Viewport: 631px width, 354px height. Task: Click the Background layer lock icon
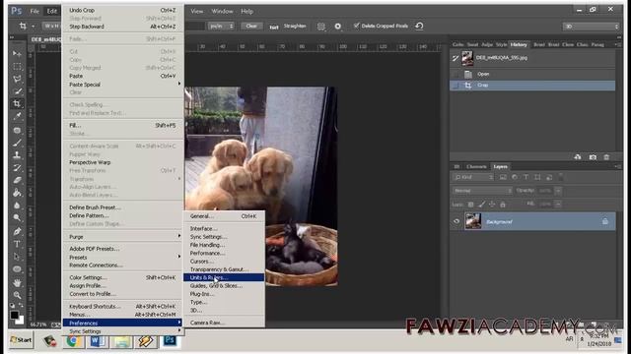coord(604,221)
